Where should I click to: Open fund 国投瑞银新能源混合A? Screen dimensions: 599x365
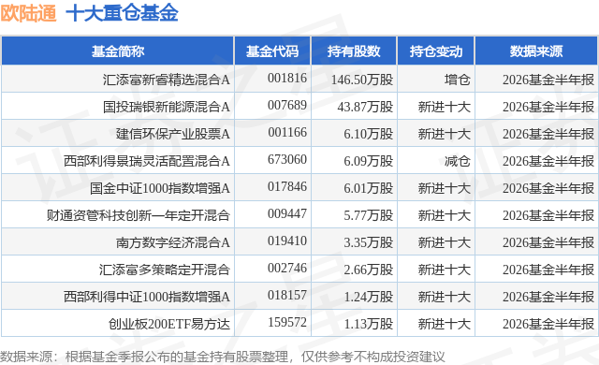click(x=167, y=107)
